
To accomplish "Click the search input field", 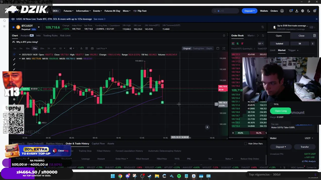I will click(x=226, y=11).
